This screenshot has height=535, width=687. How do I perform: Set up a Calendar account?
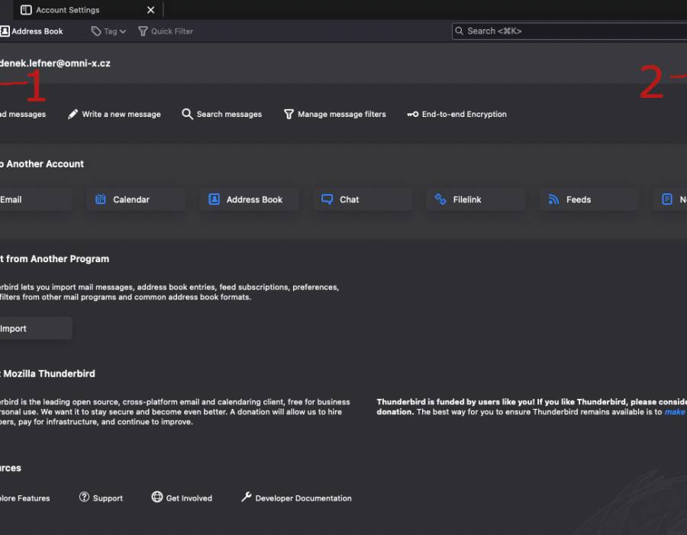click(135, 199)
